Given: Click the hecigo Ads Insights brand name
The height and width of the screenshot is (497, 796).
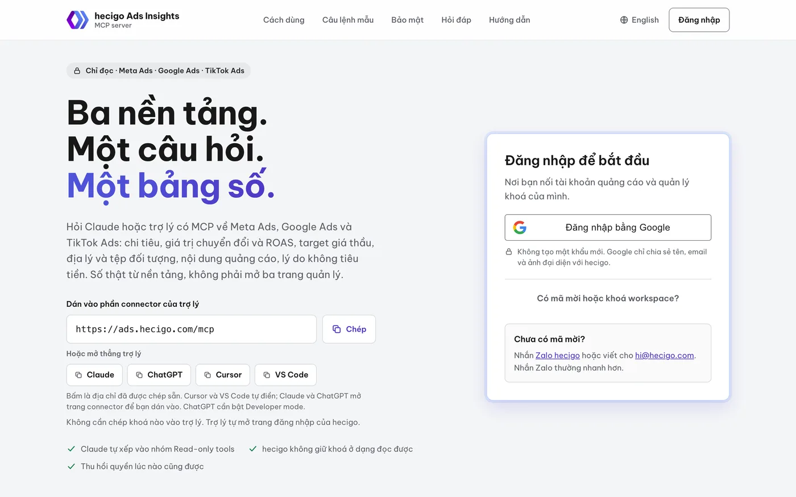Looking at the screenshot, I should click(x=137, y=16).
